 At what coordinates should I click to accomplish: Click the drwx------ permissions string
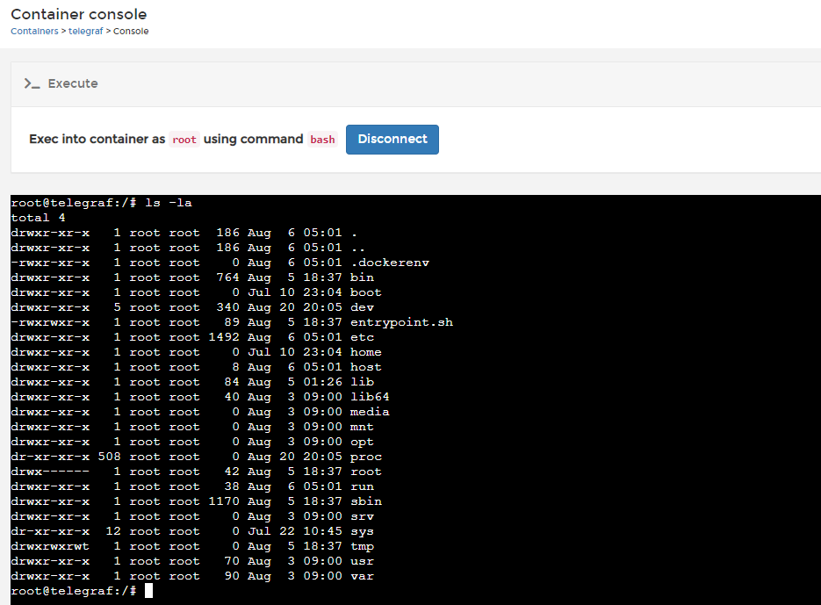point(50,472)
